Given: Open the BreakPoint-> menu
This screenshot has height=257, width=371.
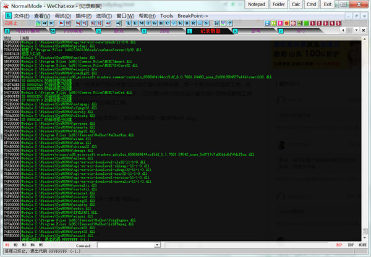Looking at the screenshot, I should (192, 16).
